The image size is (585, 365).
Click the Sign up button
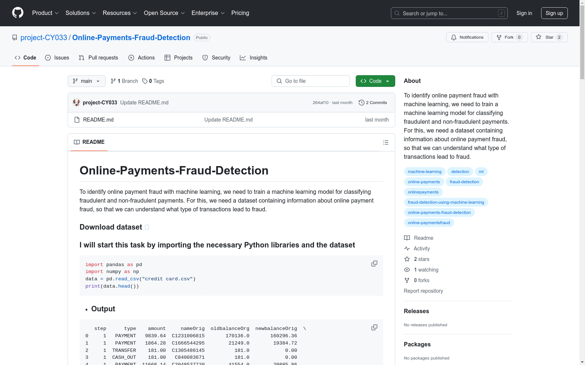(554, 13)
